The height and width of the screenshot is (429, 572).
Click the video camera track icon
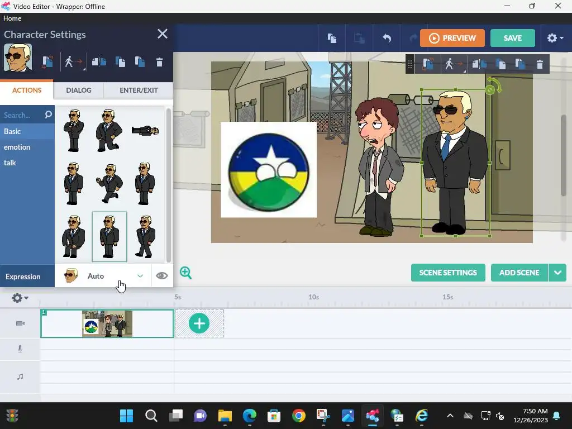click(20, 323)
